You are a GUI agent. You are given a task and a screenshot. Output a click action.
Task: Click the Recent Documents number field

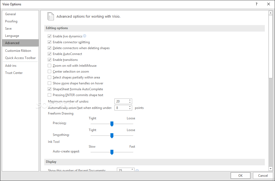click(x=124, y=170)
